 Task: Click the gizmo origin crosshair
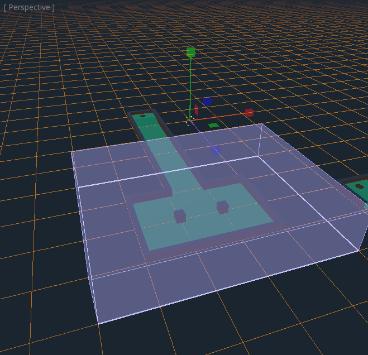click(190, 120)
